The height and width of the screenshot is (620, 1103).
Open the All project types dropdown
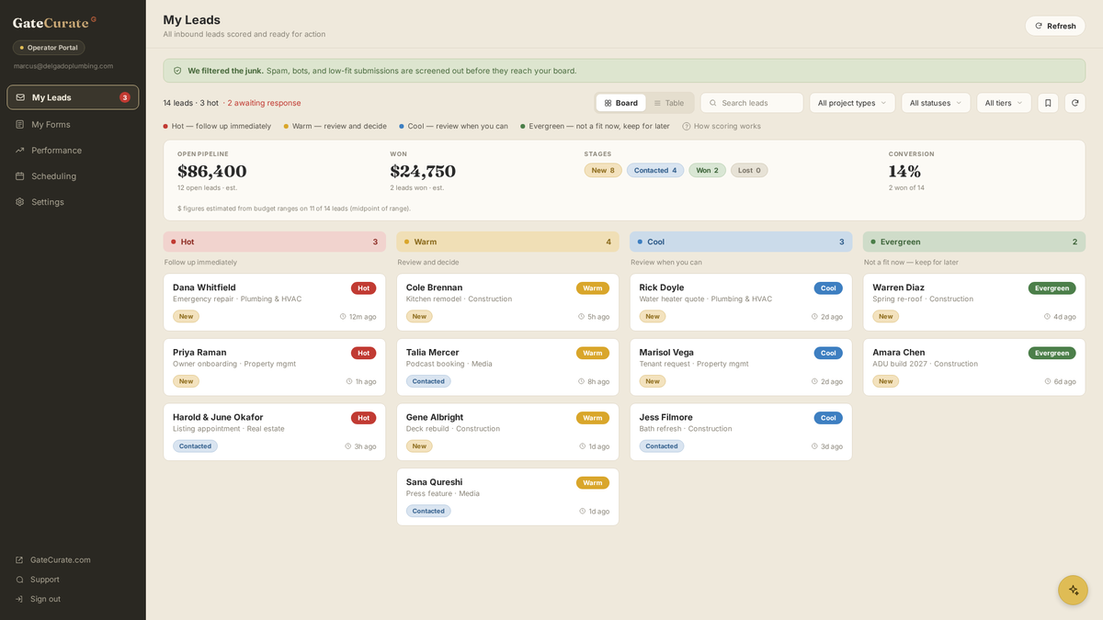point(852,103)
